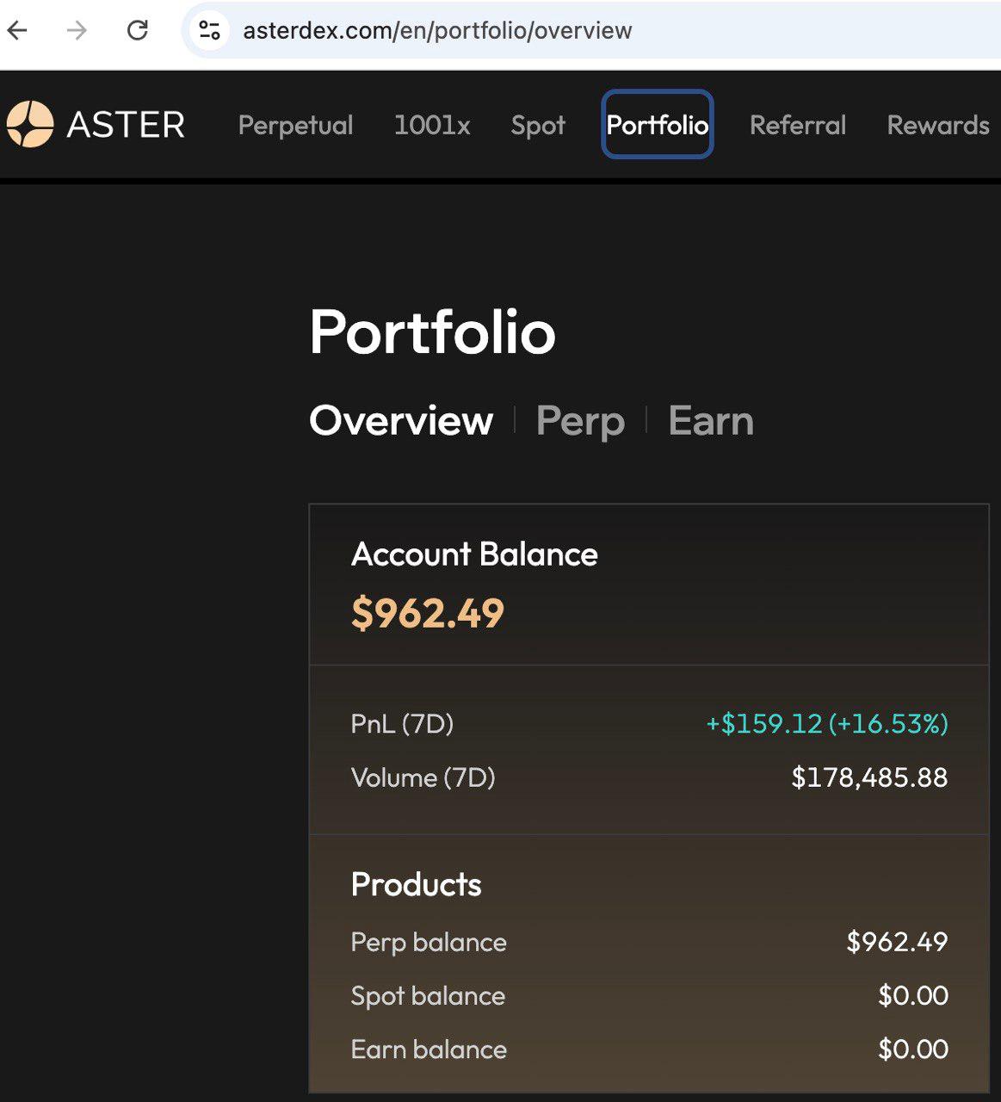Open the Referral page

click(798, 125)
